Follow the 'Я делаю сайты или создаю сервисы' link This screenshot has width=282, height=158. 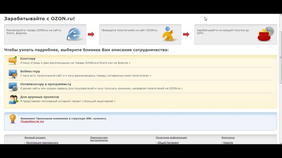(101, 88)
